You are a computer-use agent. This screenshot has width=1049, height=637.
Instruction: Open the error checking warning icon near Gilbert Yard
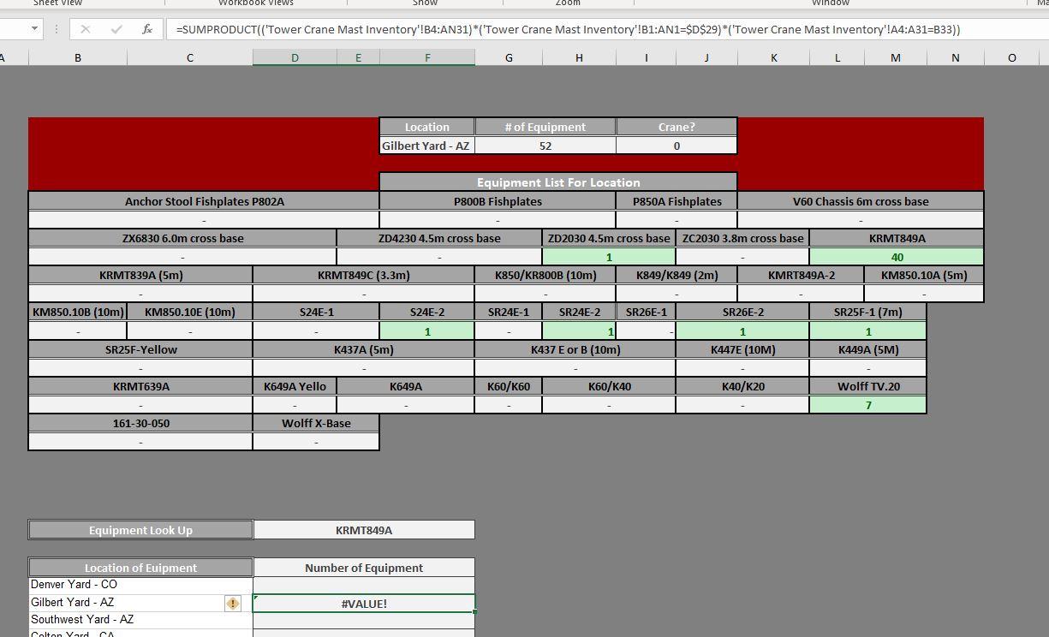point(232,603)
